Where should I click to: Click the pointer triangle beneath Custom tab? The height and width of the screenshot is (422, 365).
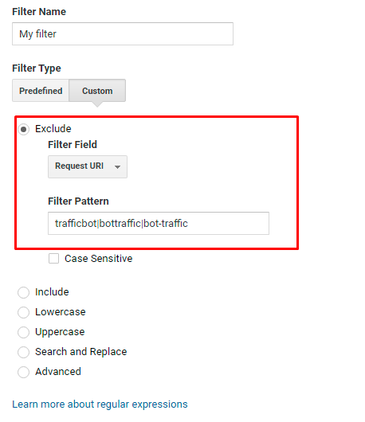[97, 104]
